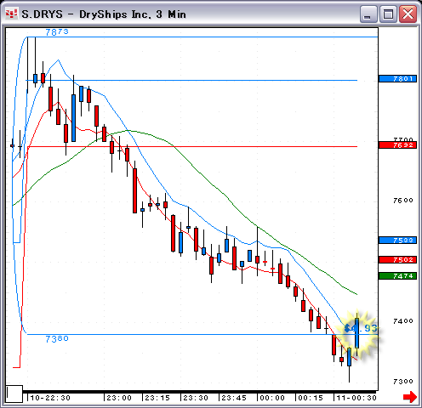Viewport: 422px width, 408px height.
Task: Click the 23:15 time axis label
Action: click(x=157, y=398)
